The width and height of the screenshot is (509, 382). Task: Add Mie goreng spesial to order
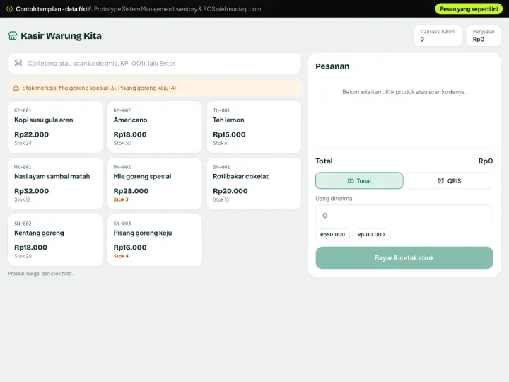tap(155, 183)
